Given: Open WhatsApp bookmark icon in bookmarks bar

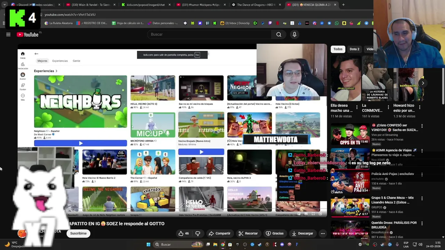Looking at the screenshot, I should pyautogui.click(x=337, y=23).
